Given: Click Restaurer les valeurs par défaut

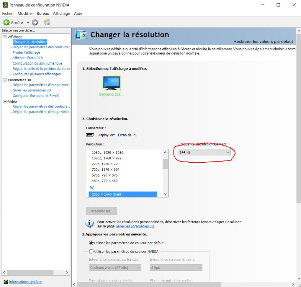Looking at the screenshot, I should 263,42.
